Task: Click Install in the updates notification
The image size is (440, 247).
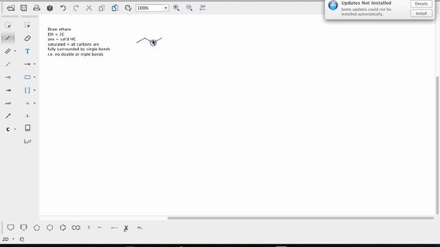Action: coord(421,14)
